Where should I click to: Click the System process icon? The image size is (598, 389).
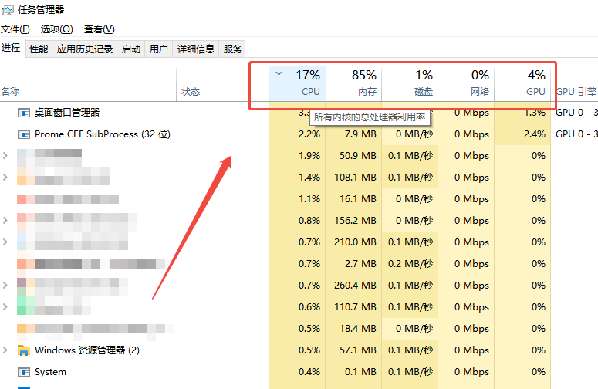tap(23, 372)
